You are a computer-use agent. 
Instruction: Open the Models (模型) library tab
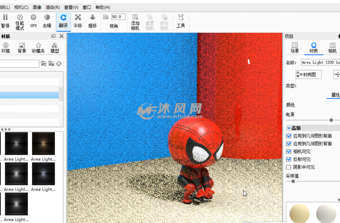click(x=55, y=48)
